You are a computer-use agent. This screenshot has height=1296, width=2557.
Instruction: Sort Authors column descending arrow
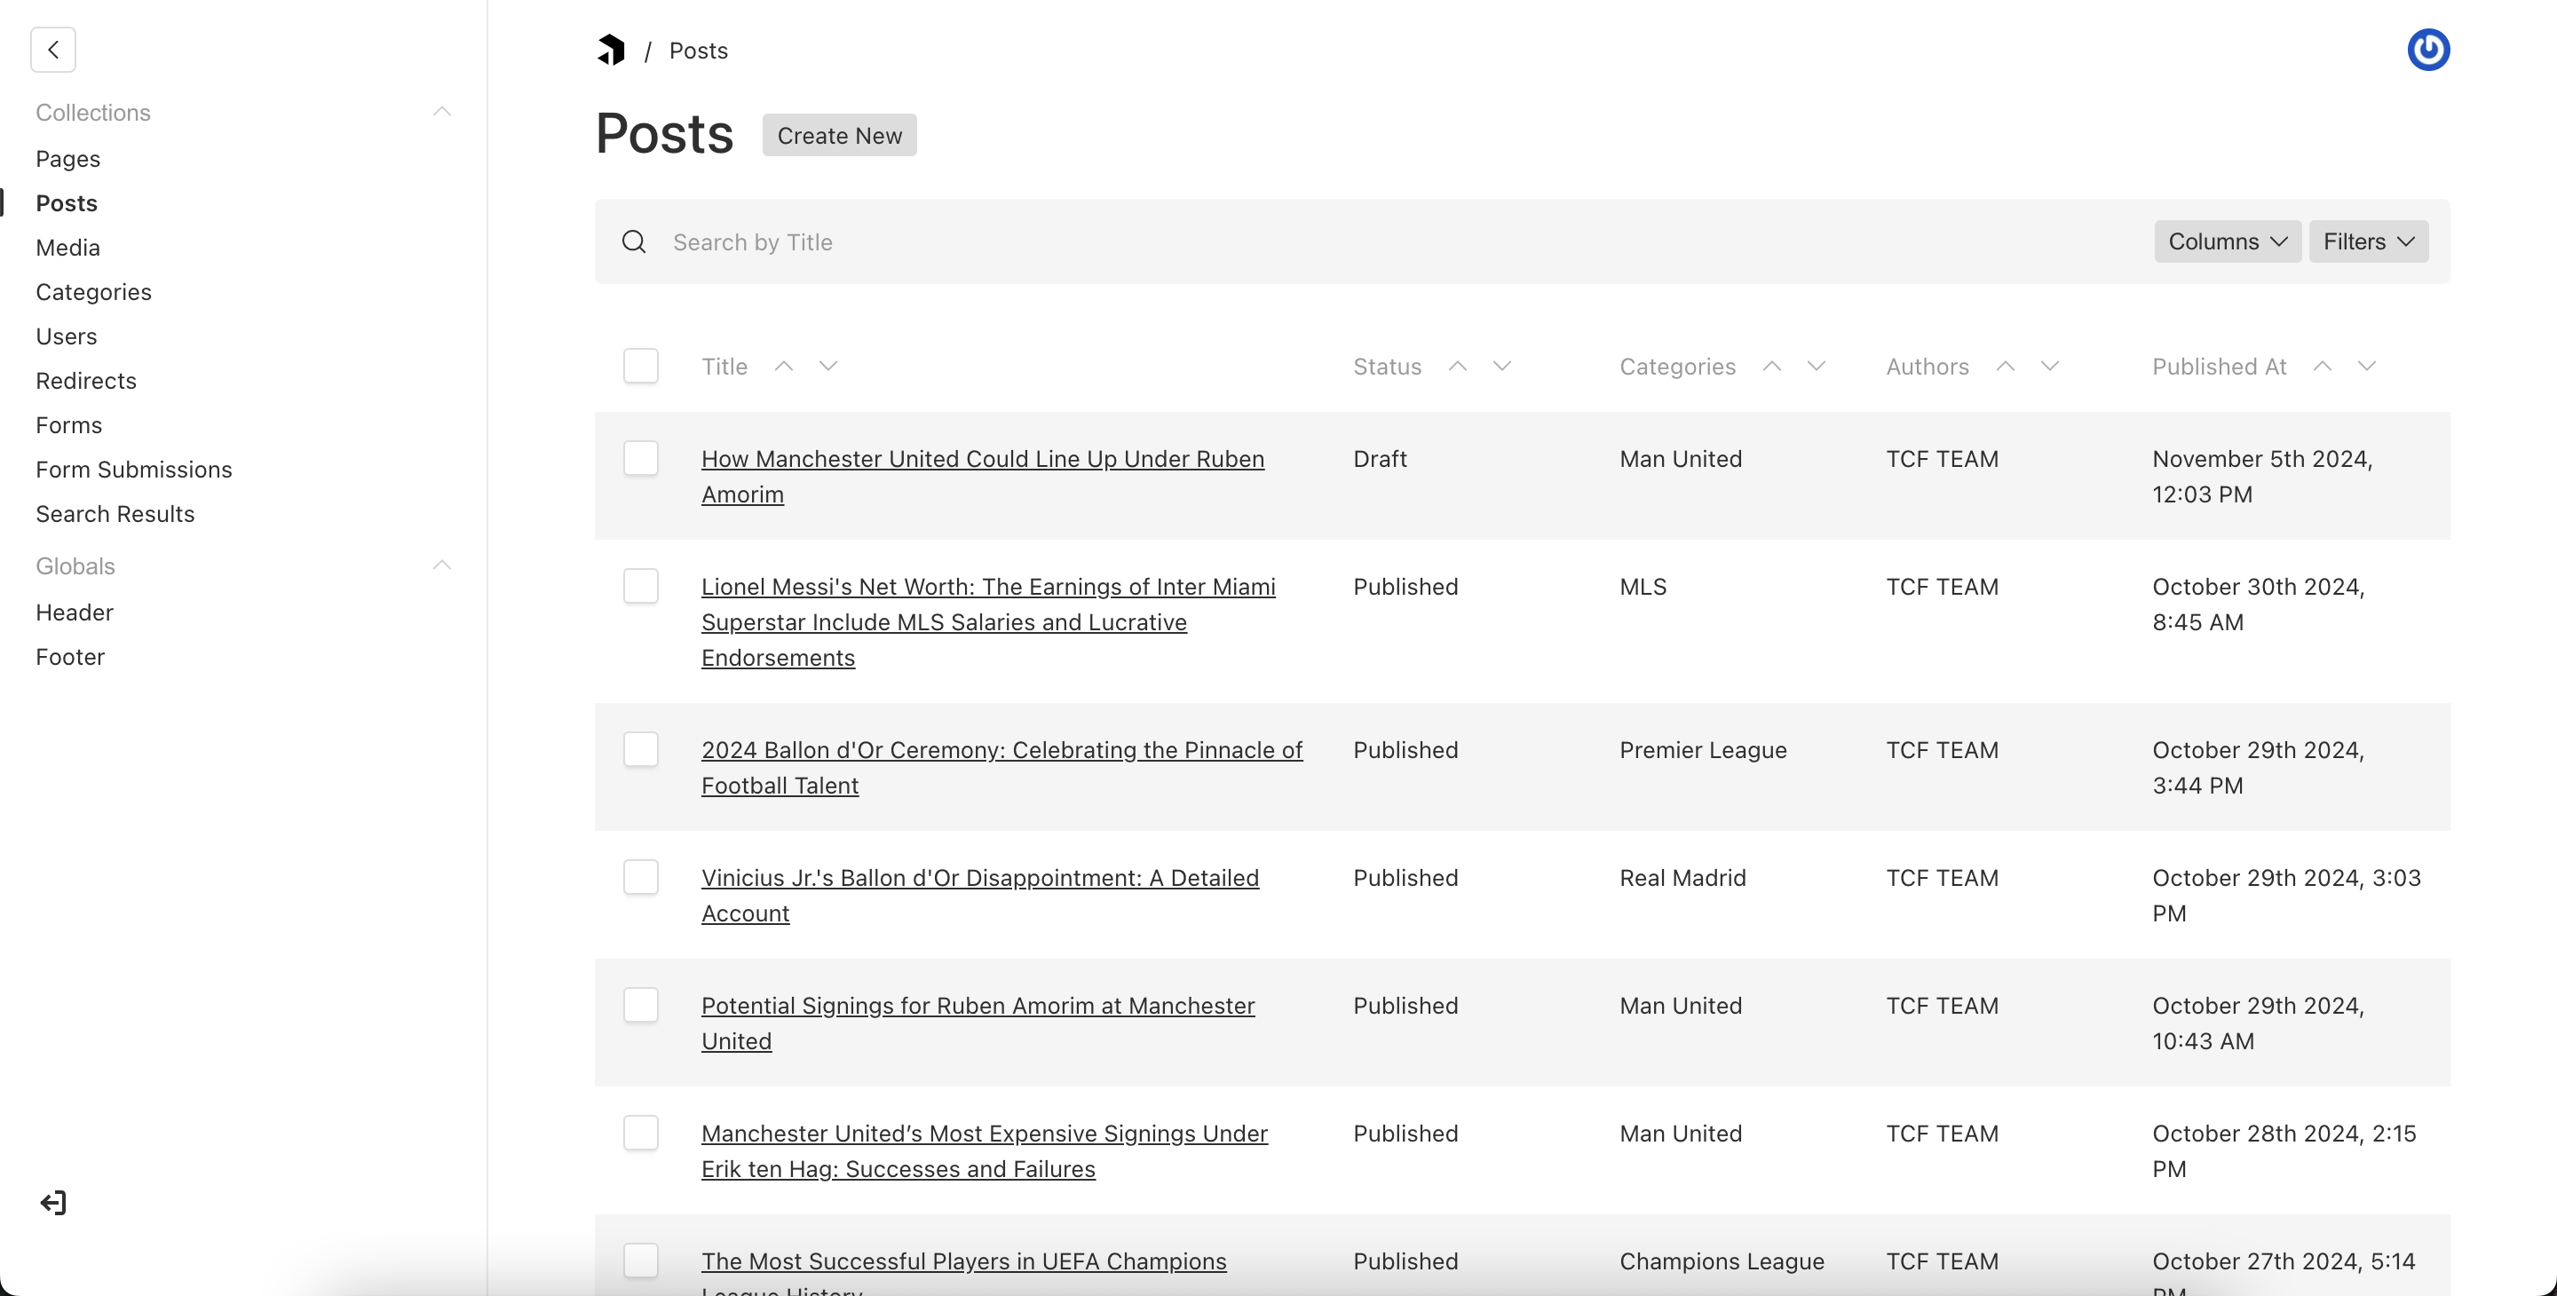tap(2050, 367)
